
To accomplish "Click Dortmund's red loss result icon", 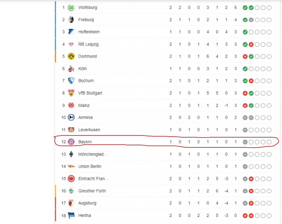I will [245, 56].
